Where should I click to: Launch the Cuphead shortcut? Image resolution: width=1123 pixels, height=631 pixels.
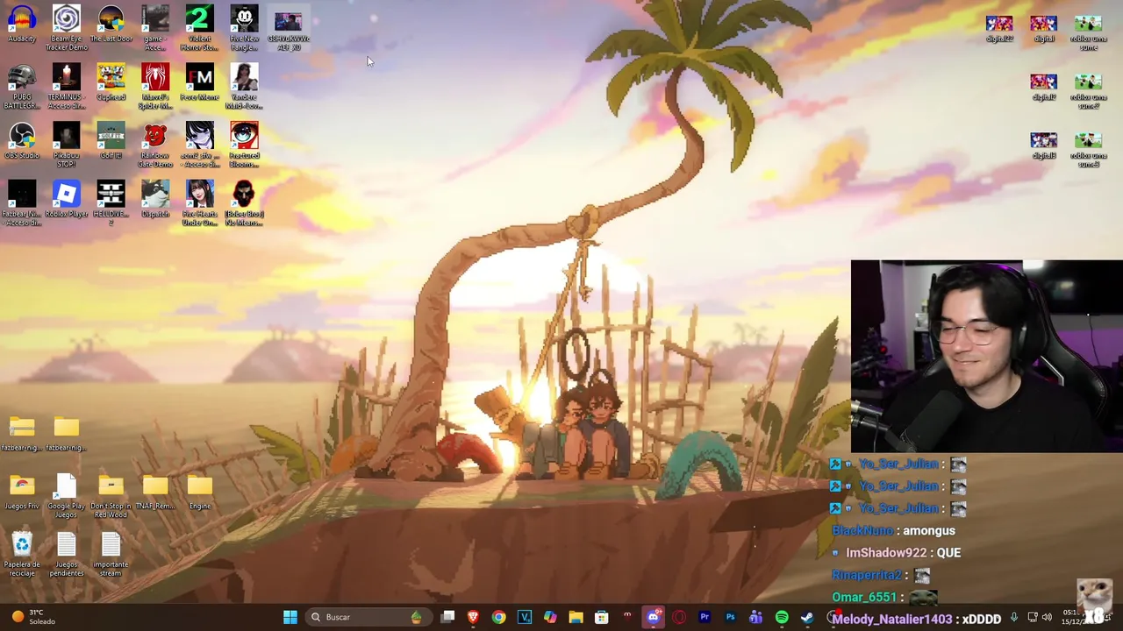point(111,83)
